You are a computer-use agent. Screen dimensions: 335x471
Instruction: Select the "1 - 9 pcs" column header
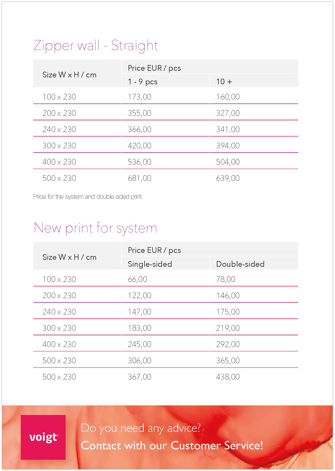pyautogui.click(x=143, y=82)
